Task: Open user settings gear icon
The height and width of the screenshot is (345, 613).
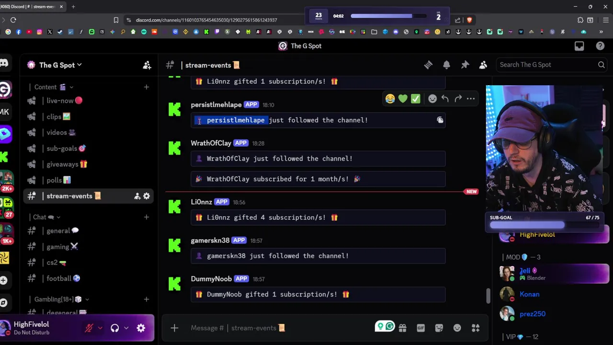Action: pos(141,328)
